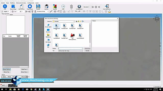Select the Example2.dxf file
Viewport: 163px width, 91px height.
click(64, 26)
